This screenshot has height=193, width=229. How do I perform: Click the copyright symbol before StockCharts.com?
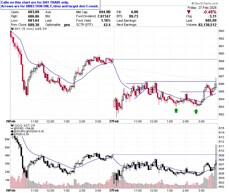(193, 3)
